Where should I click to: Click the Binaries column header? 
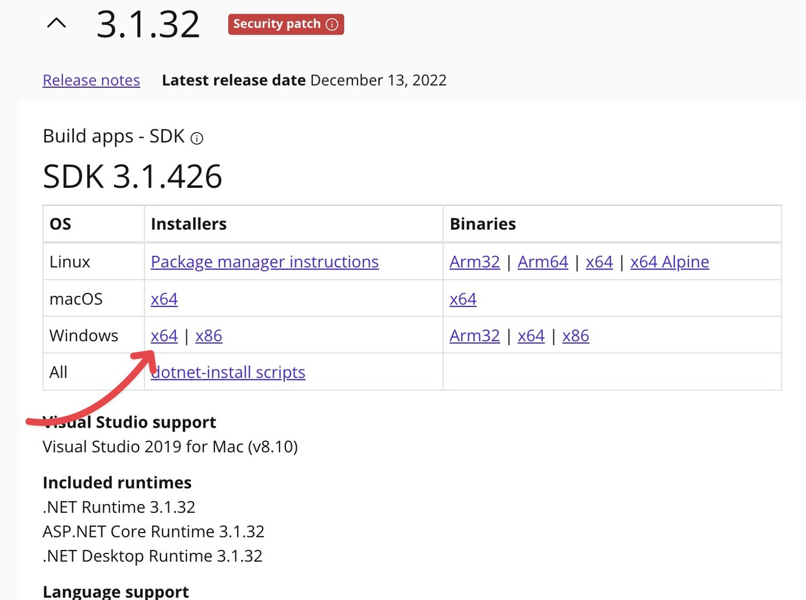pos(482,224)
